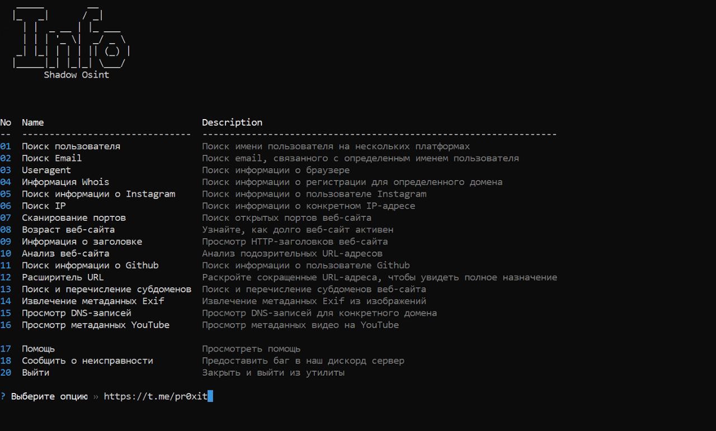Pick the Расширитель URL option
This screenshot has height=431, width=716.
tap(63, 277)
